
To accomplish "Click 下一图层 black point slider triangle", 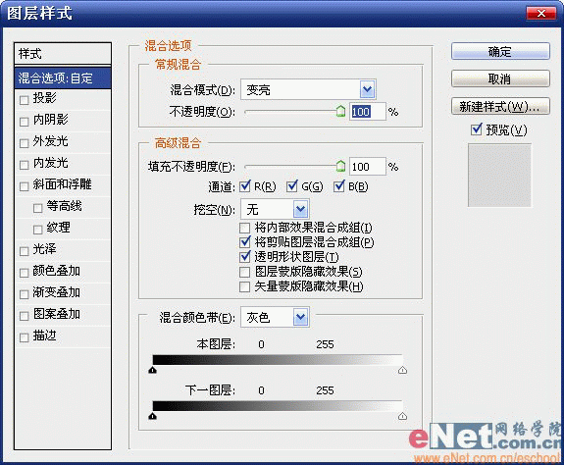I will pos(152,416).
